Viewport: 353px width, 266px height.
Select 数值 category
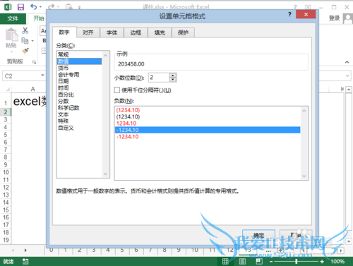tap(79, 61)
